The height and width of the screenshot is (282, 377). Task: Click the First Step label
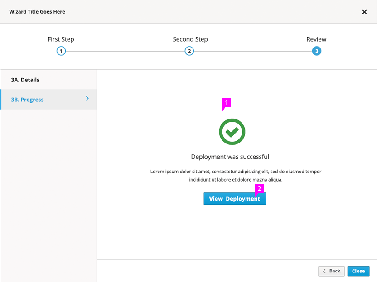click(x=61, y=39)
